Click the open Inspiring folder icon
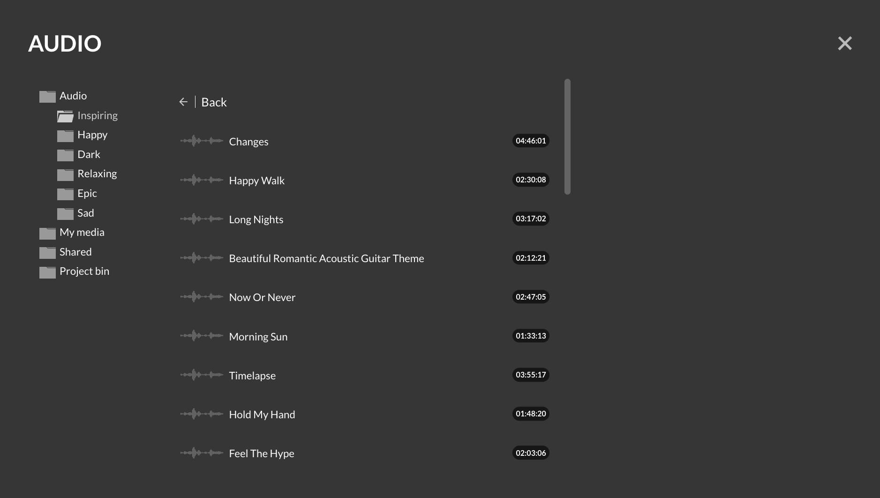Image resolution: width=880 pixels, height=498 pixels. point(65,116)
